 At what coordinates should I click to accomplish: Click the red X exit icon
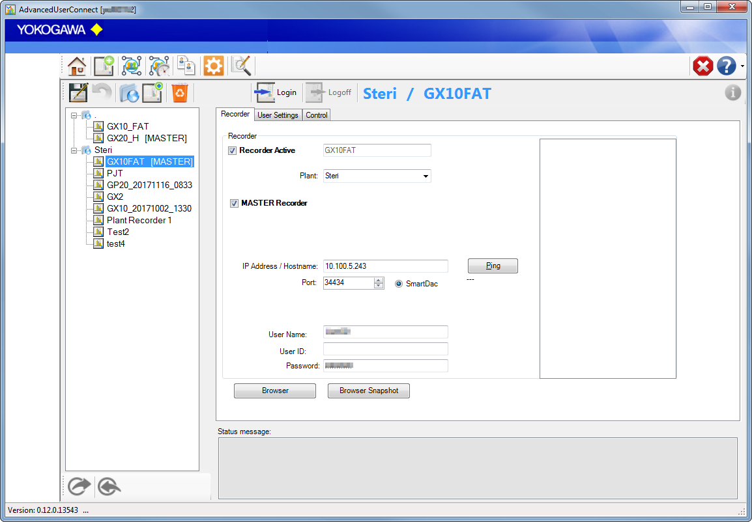point(703,66)
